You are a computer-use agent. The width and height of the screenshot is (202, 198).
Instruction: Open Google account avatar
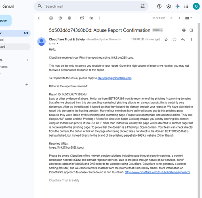click(x=196, y=6)
